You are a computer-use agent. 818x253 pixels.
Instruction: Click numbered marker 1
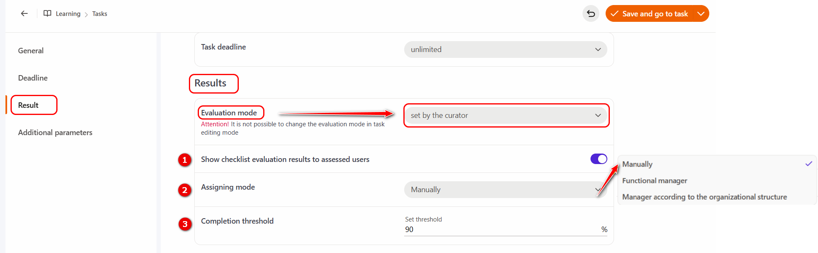(x=185, y=160)
